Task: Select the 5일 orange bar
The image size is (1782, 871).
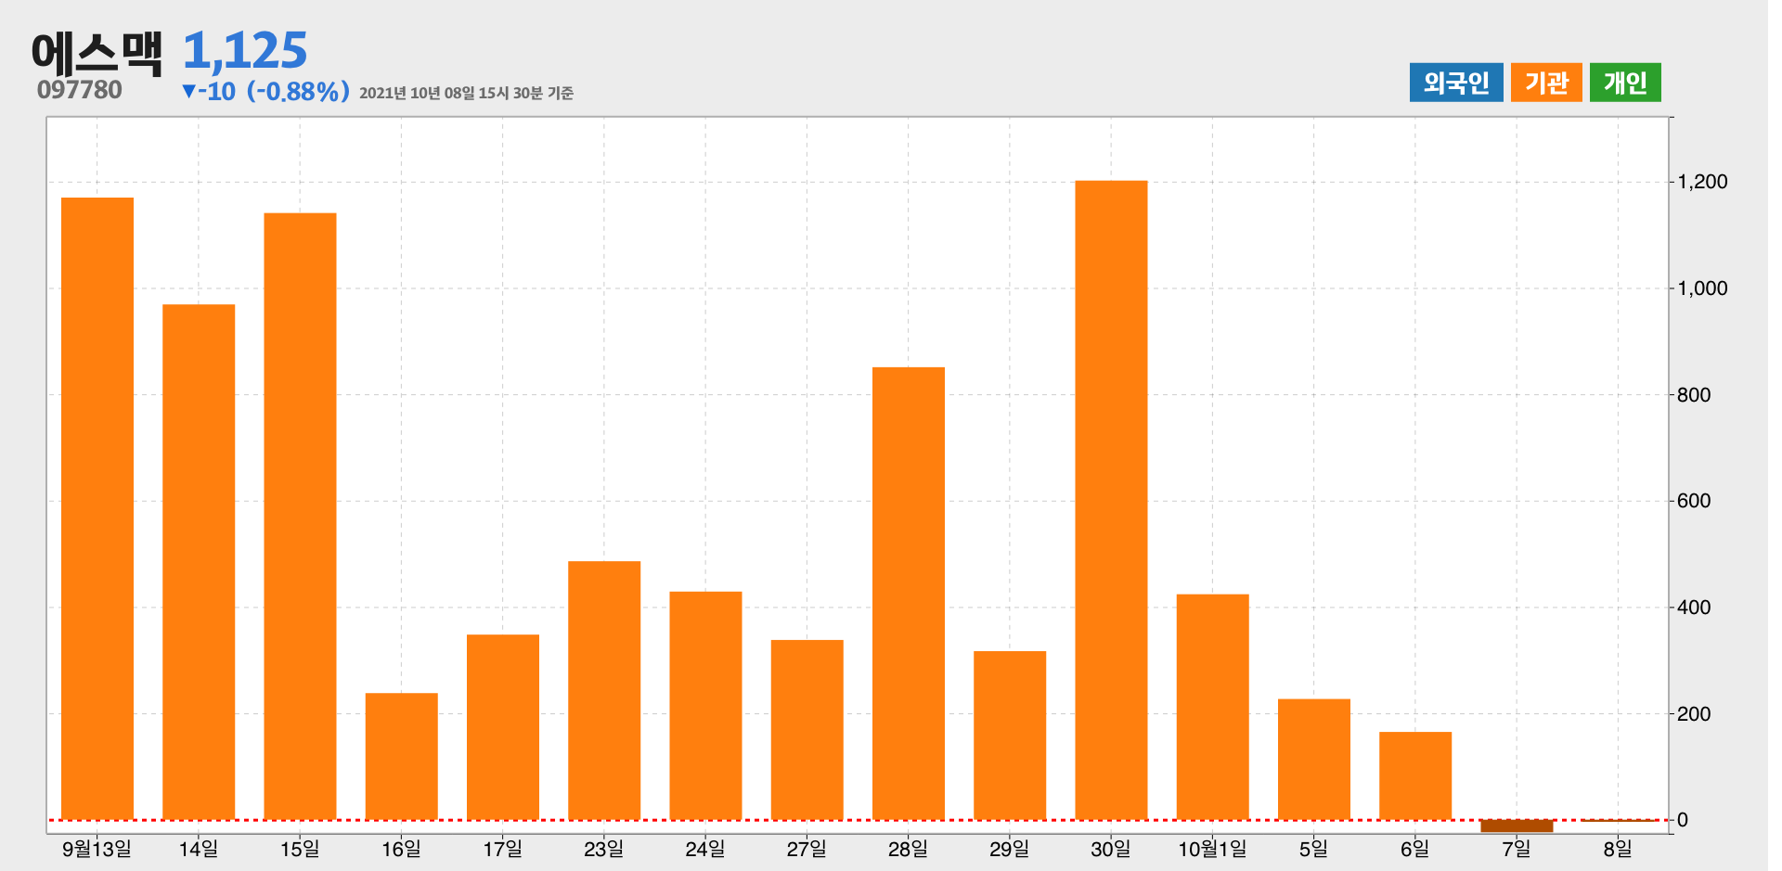Action: (1314, 760)
